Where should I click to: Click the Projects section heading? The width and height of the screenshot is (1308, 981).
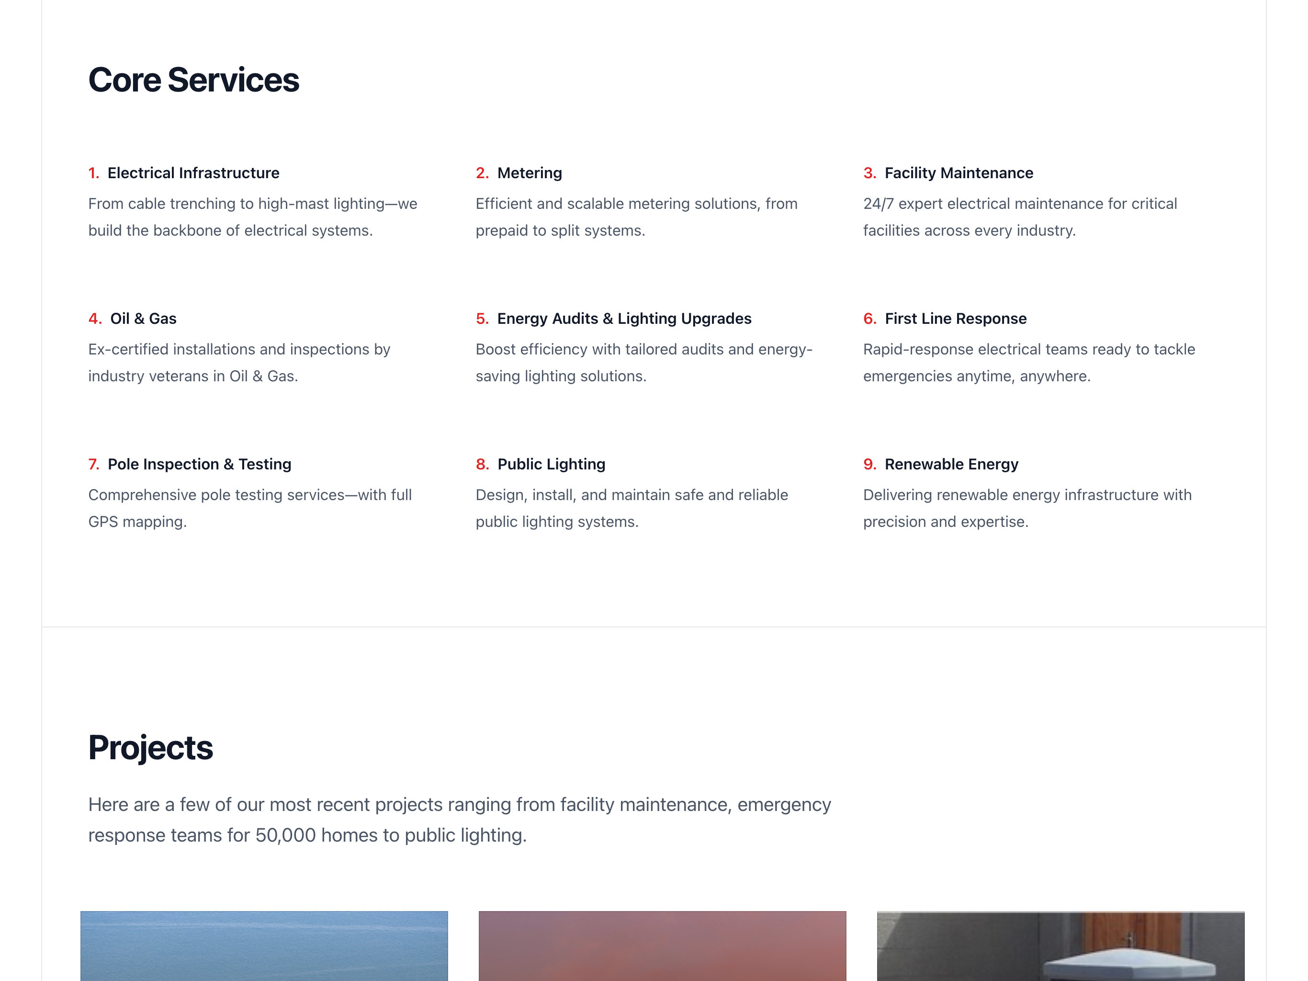coord(150,748)
